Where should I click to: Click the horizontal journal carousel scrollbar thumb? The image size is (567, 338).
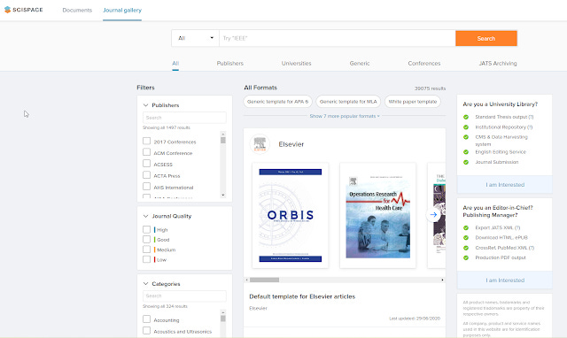pyautogui.click(x=264, y=280)
